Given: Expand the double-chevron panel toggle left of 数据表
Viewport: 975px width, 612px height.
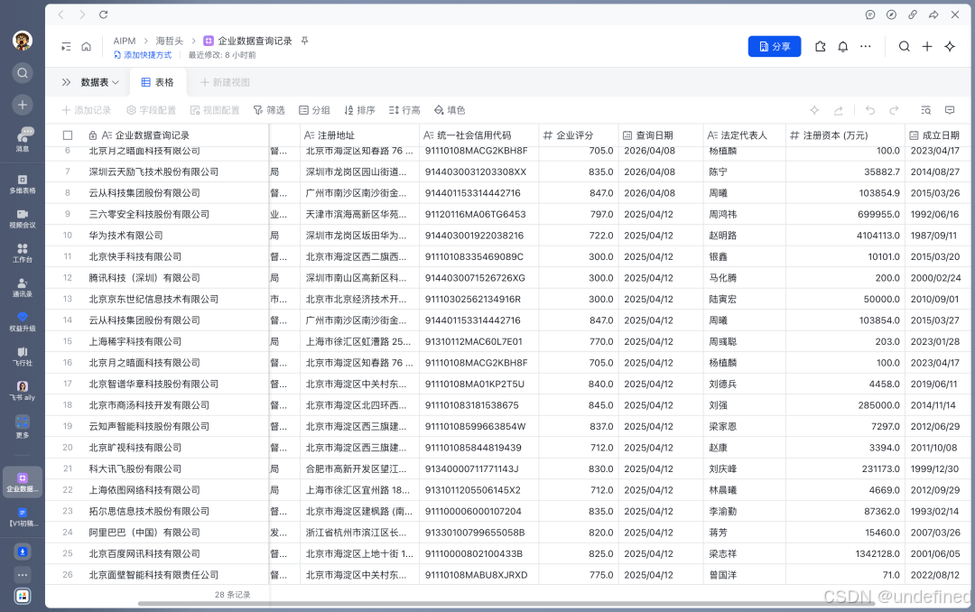Looking at the screenshot, I should (x=66, y=82).
